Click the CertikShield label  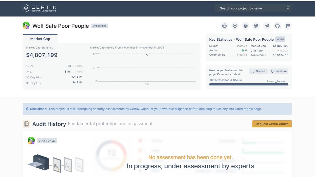pyautogui.click(x=217, y=55)
